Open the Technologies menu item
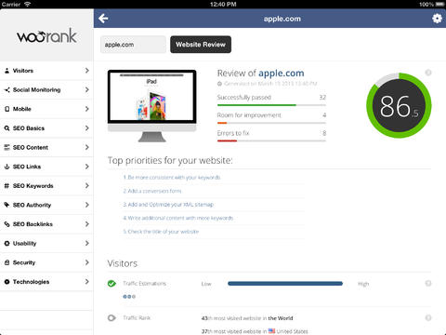Viewport: 446px width, 335px height. click(x=46, y=282)
